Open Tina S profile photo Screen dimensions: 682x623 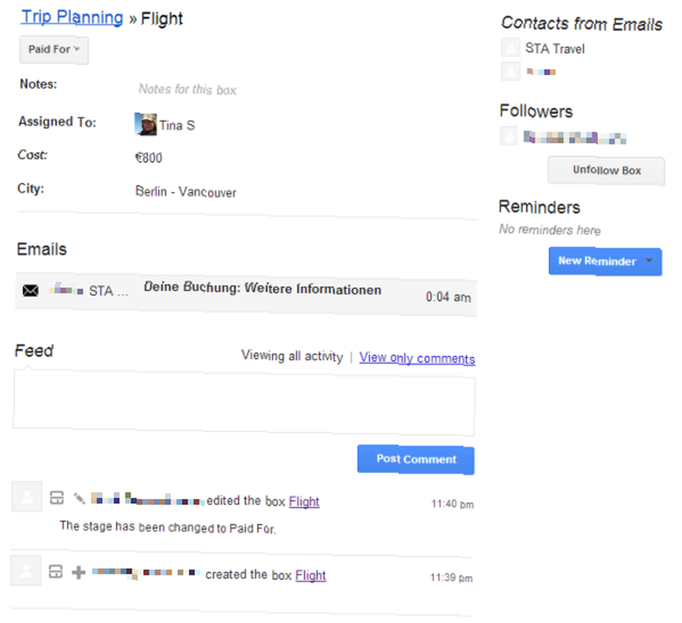click(145, 124)
